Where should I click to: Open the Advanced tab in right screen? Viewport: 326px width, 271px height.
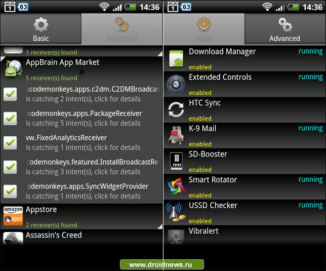(285, 29)
